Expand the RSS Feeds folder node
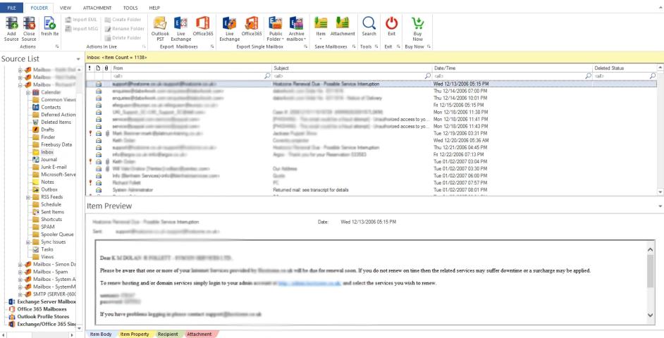664x338 pixels. 26,196
